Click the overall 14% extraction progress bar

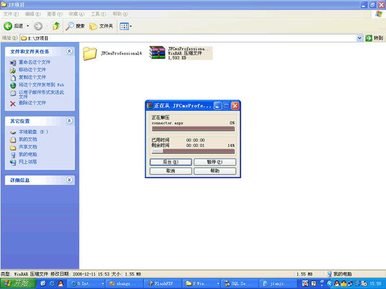[193, 151]
